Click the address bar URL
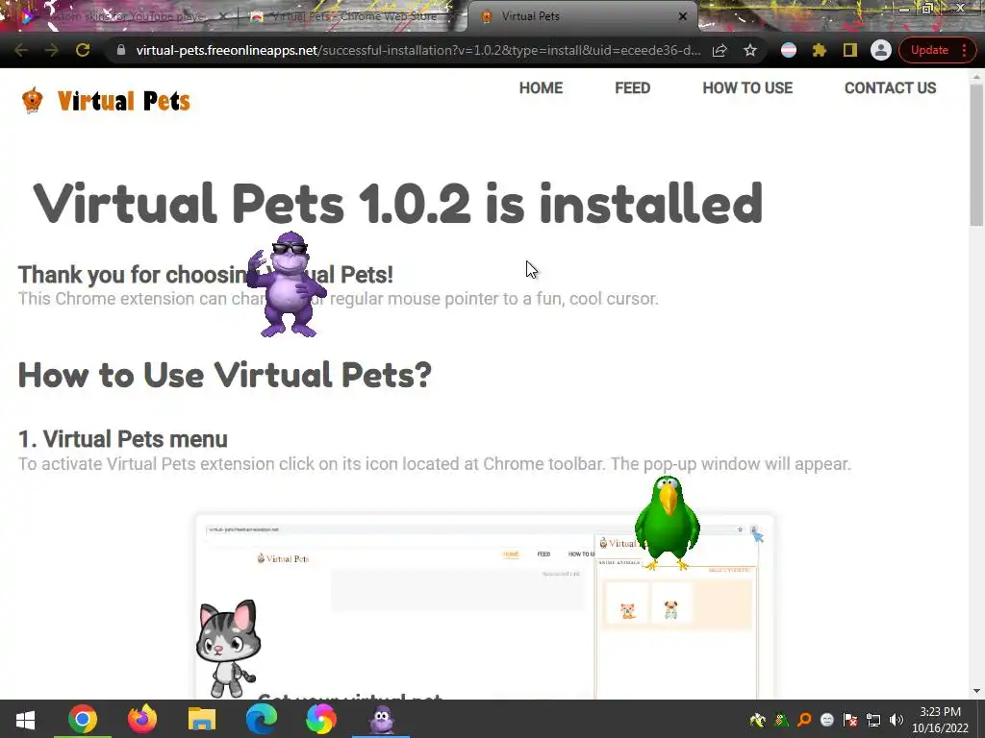Image resolution: width=985 pixels, height=738 pixels. tap(417, 50)
